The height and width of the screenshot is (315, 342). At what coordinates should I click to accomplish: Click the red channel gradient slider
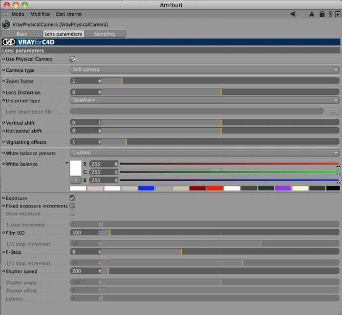[x=230, y=164]
